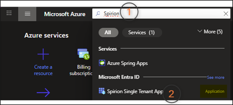Open the app launcher waffle icon
Viewport: 233px width, 105px height.
9,13
